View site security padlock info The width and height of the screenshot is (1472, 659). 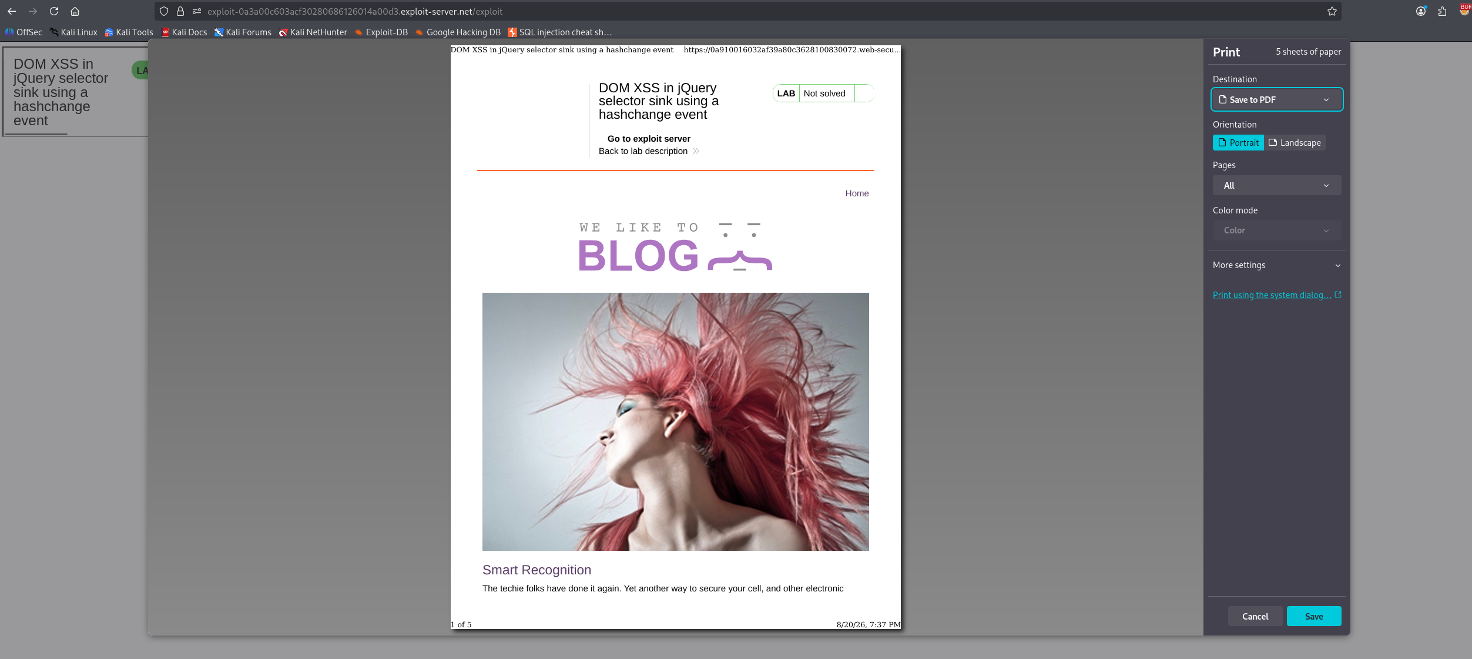point(180,11)
